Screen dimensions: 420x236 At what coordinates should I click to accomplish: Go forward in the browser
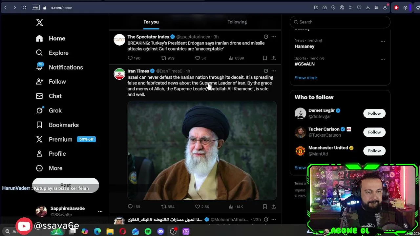click(15, 8)
